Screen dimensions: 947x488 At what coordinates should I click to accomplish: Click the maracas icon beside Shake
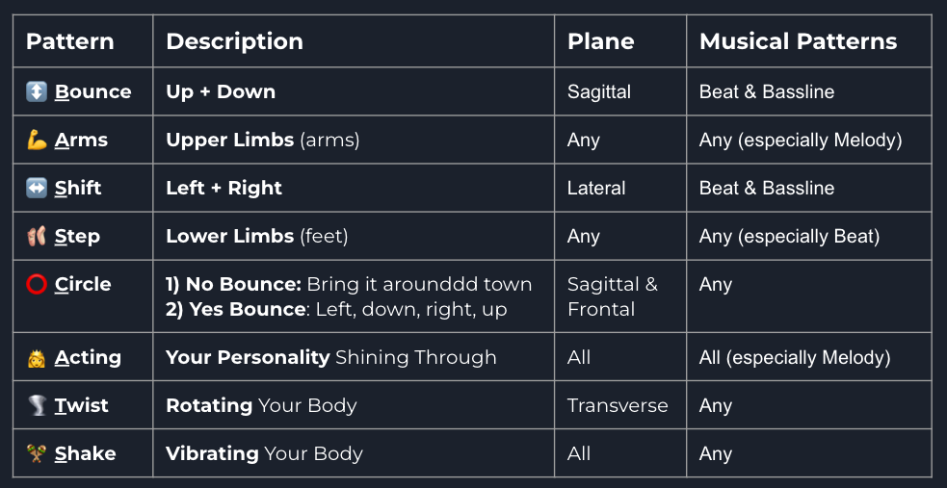37,454
